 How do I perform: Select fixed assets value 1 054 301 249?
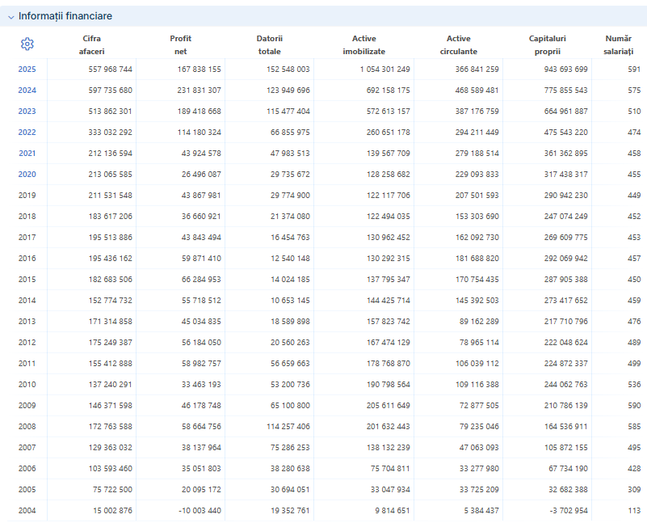pos(385,70)
